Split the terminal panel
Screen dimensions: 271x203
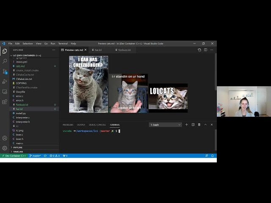[x=193, y=125]
